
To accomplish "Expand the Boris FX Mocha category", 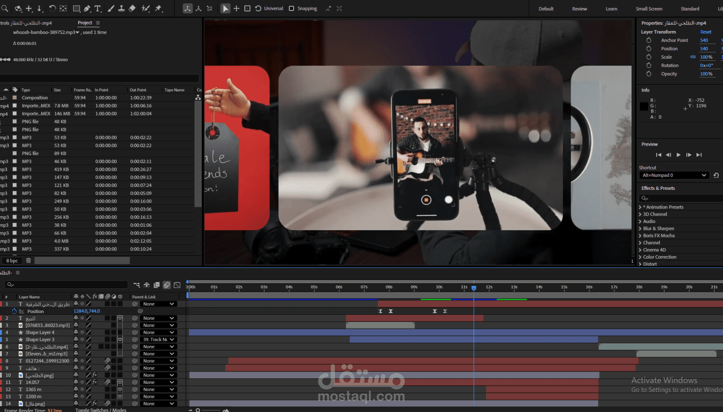I will (640, 236).
